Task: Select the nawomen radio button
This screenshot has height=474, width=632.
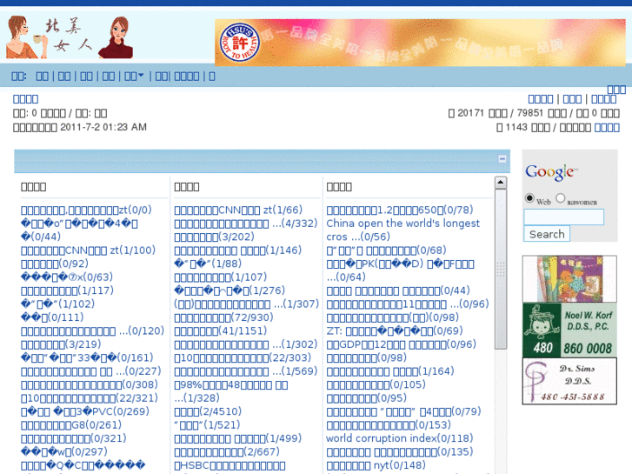Action: click(560, 198)
